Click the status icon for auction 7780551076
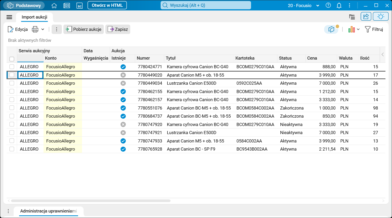Image resolution: width=392 pixels, height=218 pixels. point(123,108)
